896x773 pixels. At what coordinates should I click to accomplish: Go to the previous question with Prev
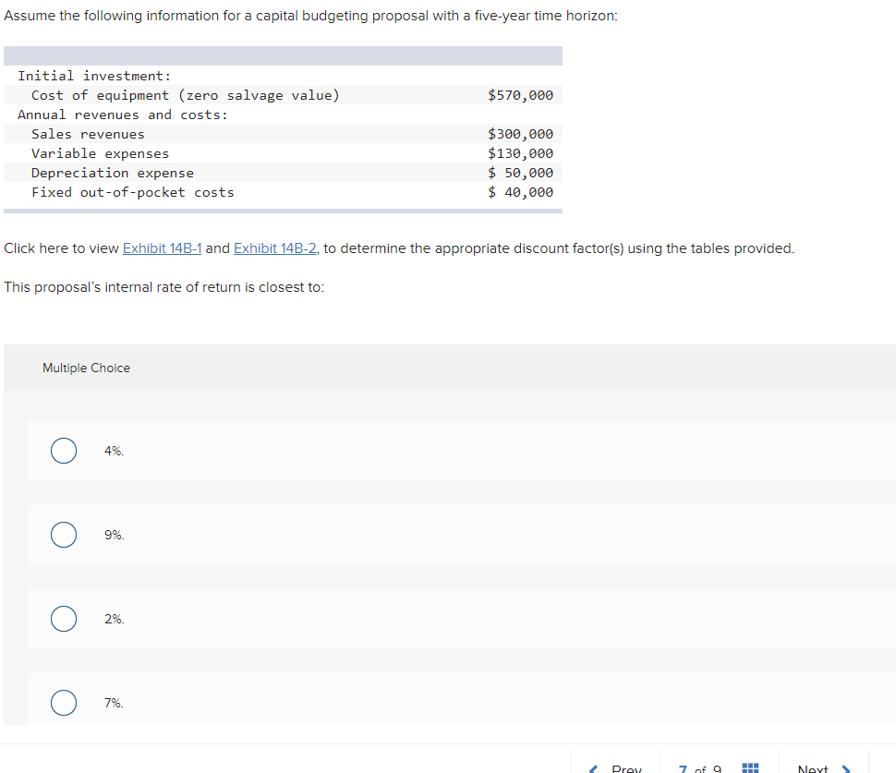pyautogui.click(x=626, y=768)
